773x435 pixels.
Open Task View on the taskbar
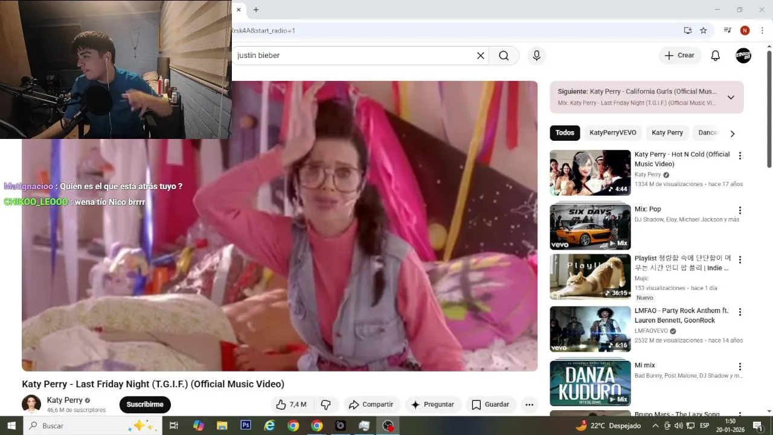174,426
